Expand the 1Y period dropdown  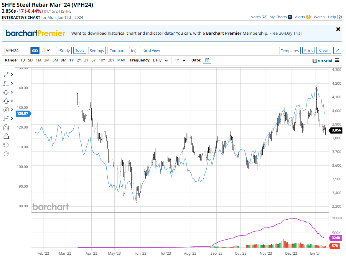180,60
